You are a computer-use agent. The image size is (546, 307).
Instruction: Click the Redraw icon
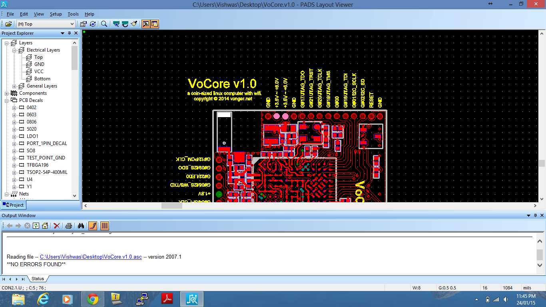pyautogui.click(x=125, y=24)
